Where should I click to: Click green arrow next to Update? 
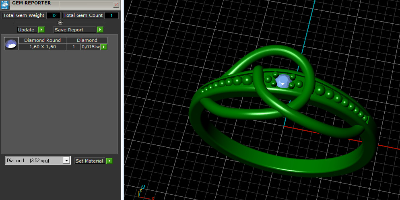(41, 30)
